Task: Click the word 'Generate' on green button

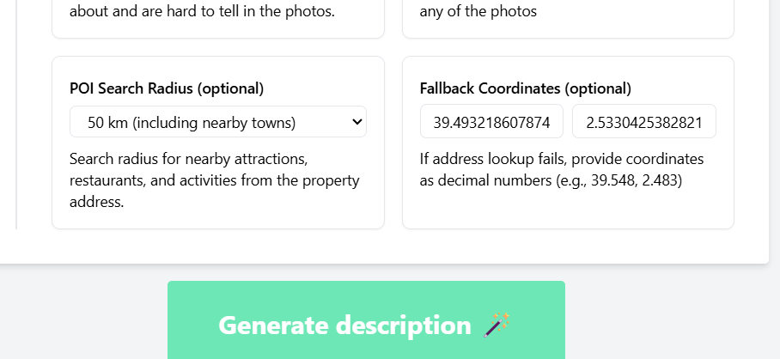Action: tap(273, 326)
